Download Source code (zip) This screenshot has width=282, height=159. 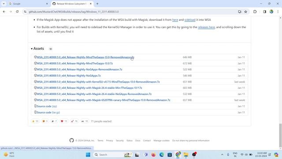coord(47,106)
